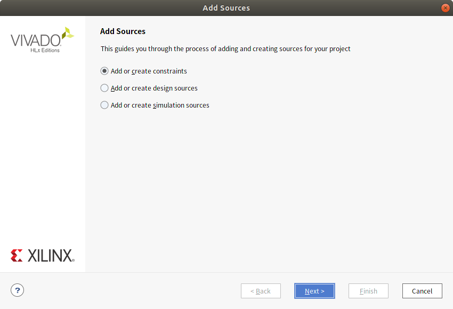Click the bold Add Sources heading
The height and width of the screenshot is (309, 453).
(x=123, y=31)
